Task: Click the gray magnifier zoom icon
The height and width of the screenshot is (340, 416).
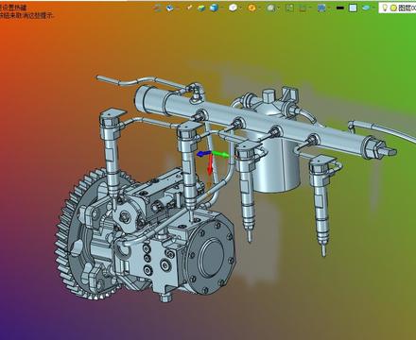Action: pyautogui.click(x=270, y=8)
